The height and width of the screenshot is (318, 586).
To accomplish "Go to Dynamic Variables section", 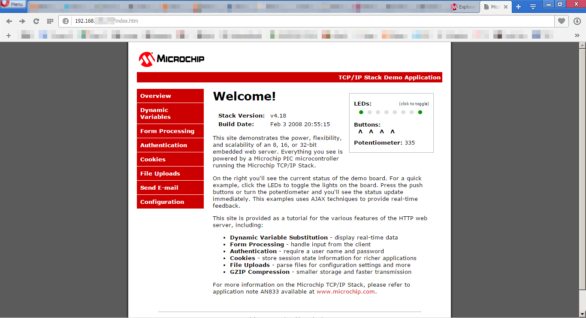I will [170, 113].
